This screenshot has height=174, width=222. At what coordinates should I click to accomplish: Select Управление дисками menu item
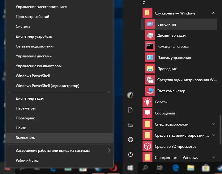(34, 56)
